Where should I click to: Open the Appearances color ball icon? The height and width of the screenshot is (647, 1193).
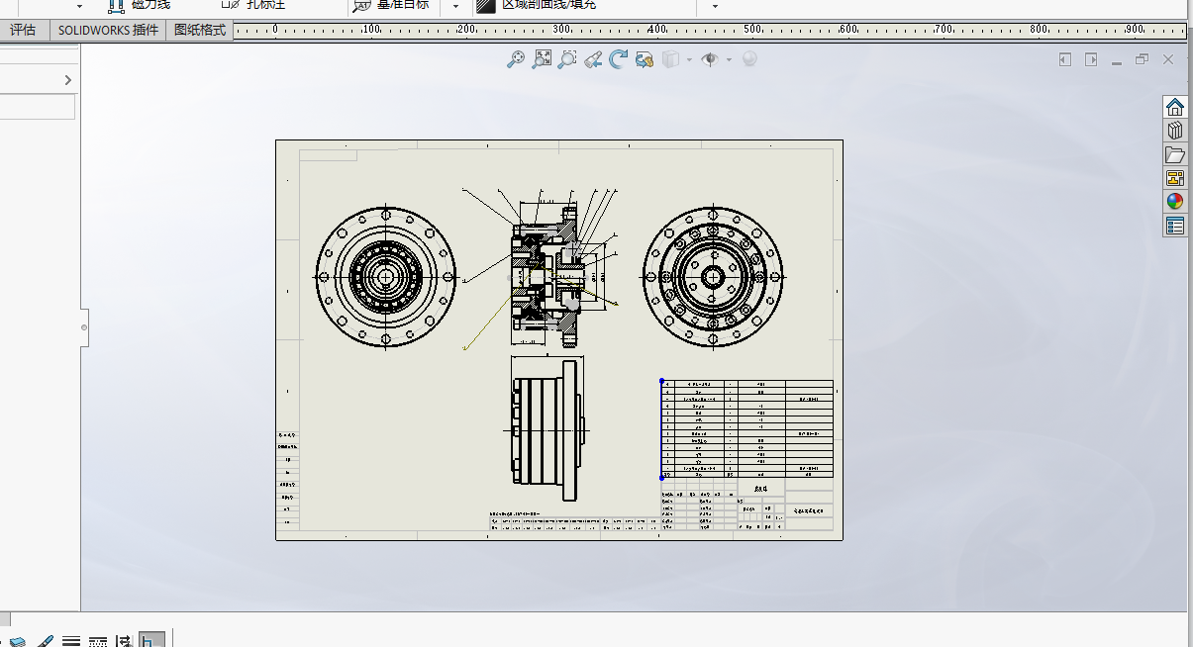tap(1175, 202)
